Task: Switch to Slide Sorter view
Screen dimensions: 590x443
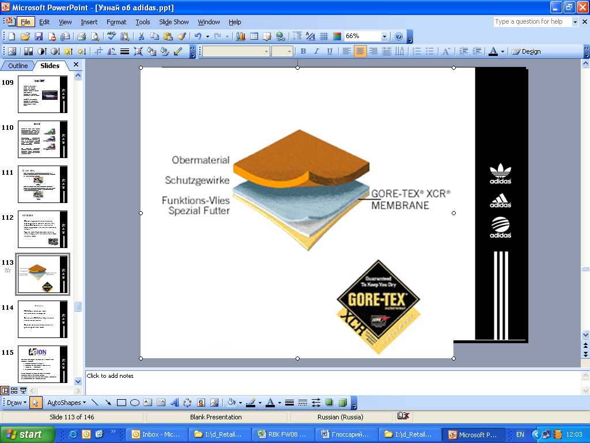Action: (14, 391)
